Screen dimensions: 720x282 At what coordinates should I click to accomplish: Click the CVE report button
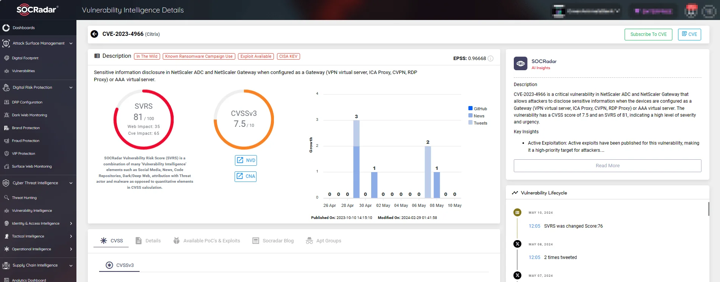click(689, 34)
